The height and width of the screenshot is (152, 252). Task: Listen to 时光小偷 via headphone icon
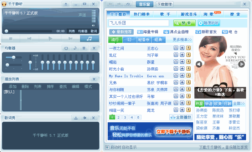point(176,68)
